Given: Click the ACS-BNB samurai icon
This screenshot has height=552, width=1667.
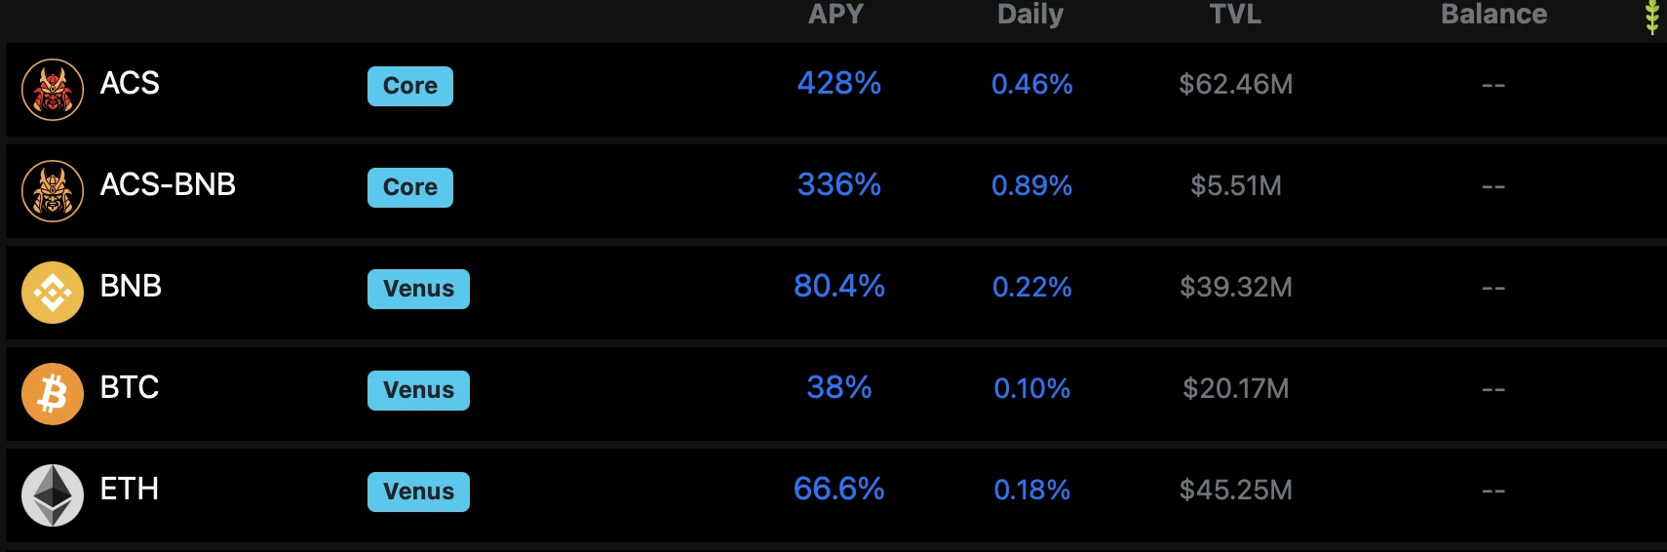Looking at the screenshot, I should pyautogui.click(x=53, y=191).
